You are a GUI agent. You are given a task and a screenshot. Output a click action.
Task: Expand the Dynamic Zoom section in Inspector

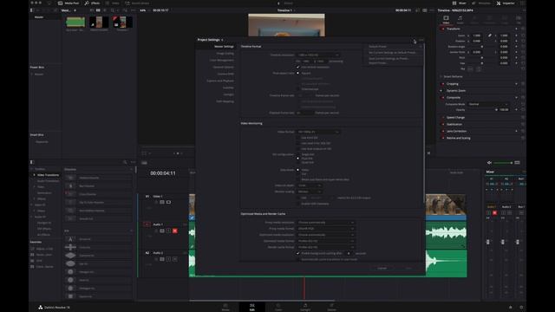point(456,90)
